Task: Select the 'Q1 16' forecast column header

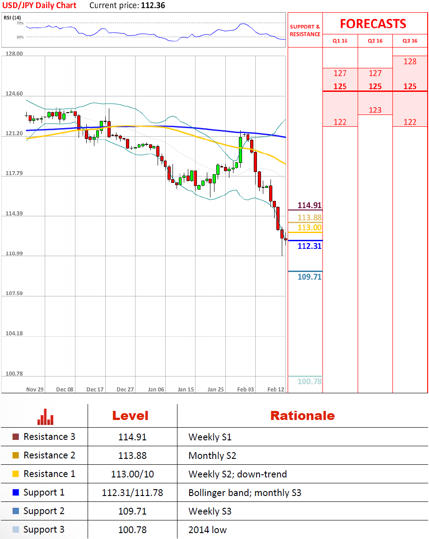Action: point(340,41)
